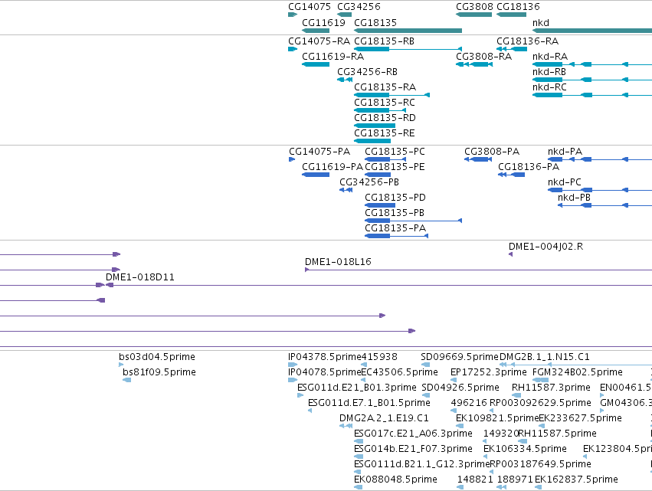Select the DME1-018L16 clone label

click(338, 262)
